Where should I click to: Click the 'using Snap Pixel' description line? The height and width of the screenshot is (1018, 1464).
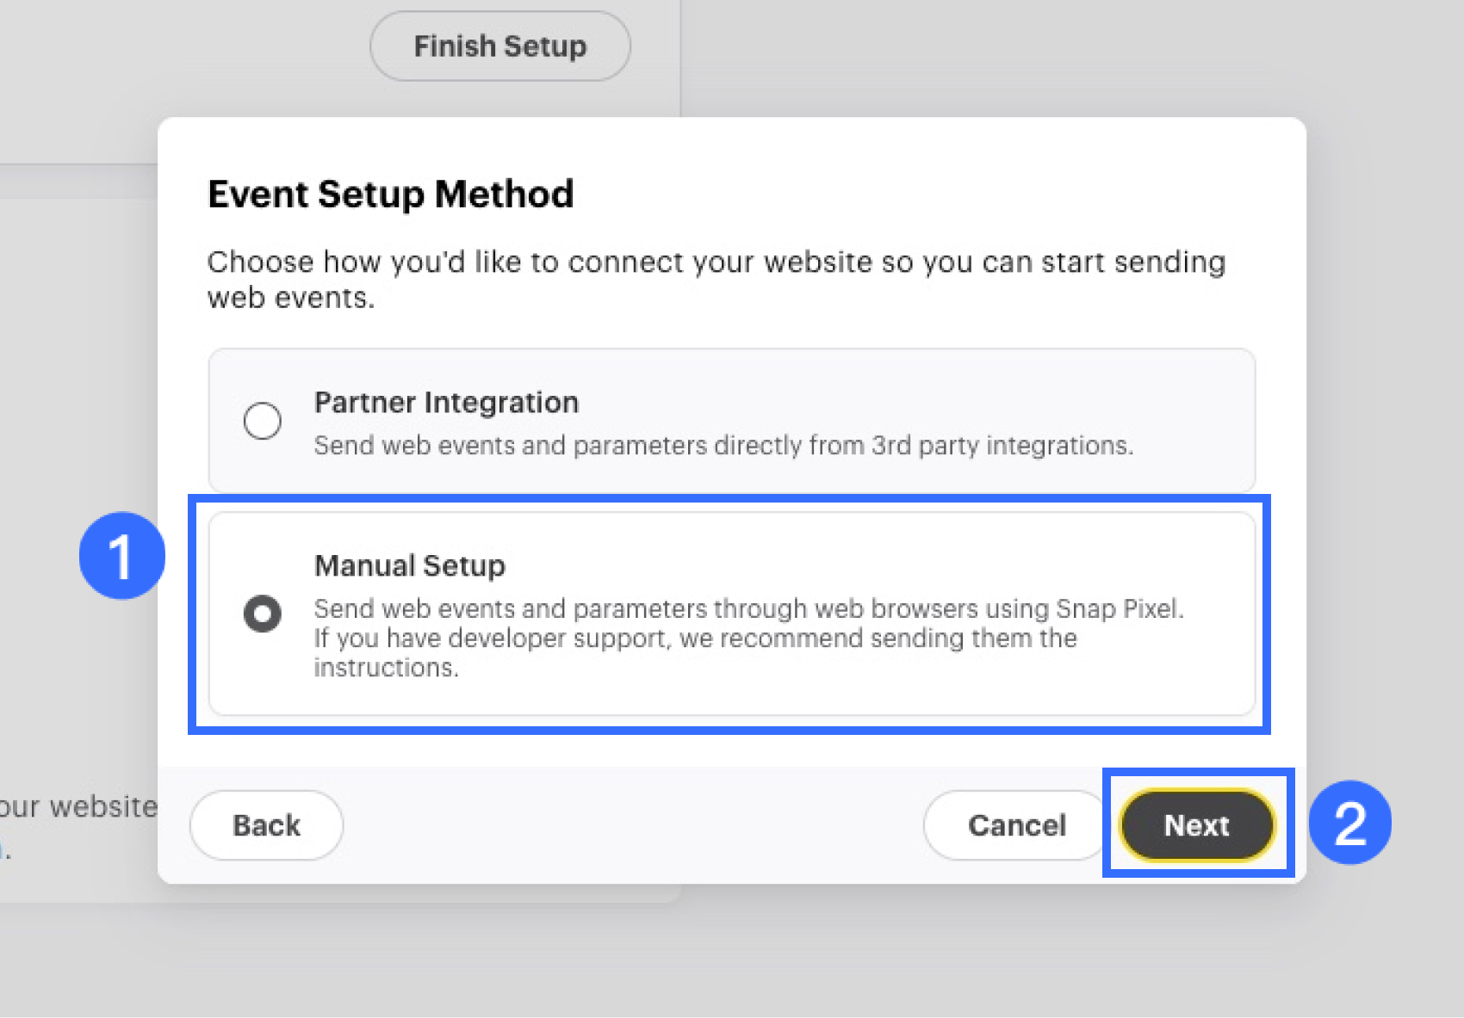(748, 608)
